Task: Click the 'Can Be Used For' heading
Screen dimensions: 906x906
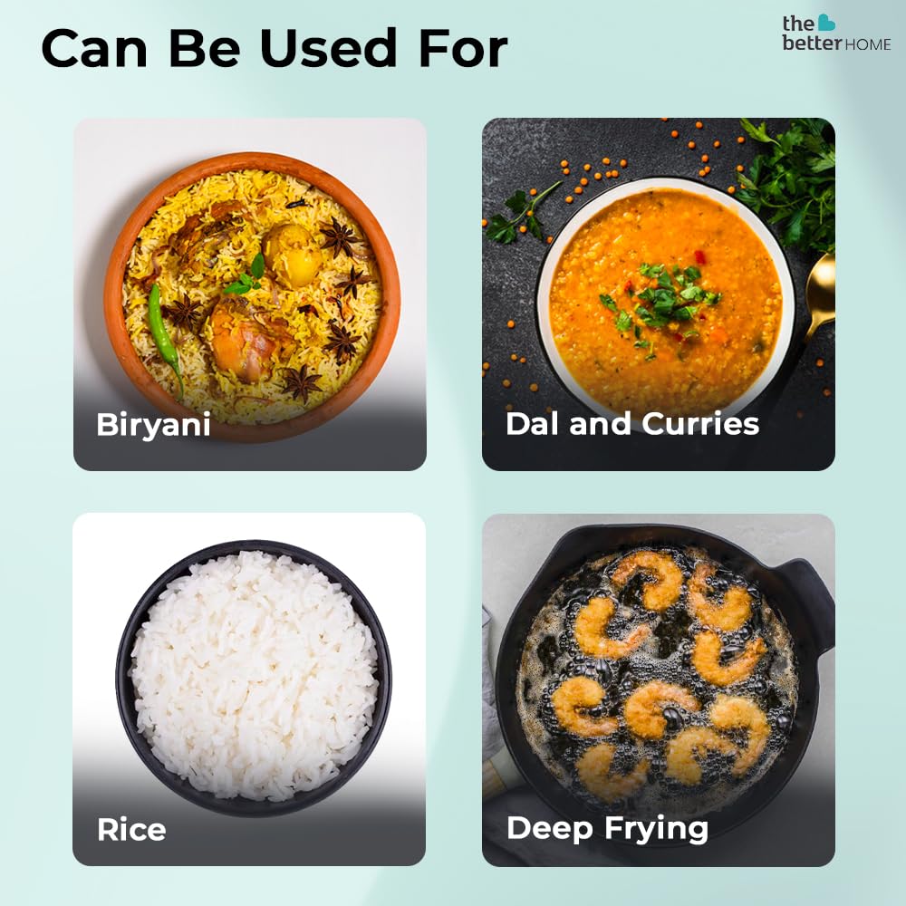Action: pyautogui.click(x=274, y=49)
